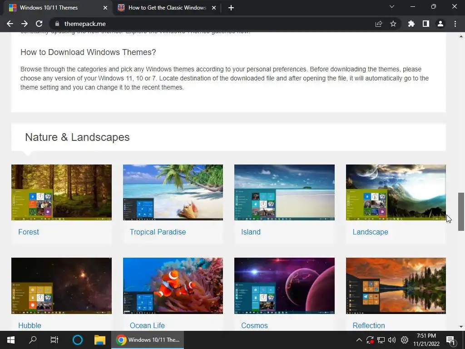Close the Windows 10/11 Themes tab
465x349 pixels.
105,8
